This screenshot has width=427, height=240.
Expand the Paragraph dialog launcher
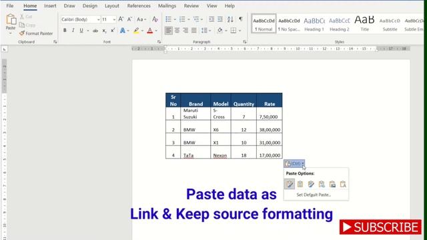(x=245, y=41)
